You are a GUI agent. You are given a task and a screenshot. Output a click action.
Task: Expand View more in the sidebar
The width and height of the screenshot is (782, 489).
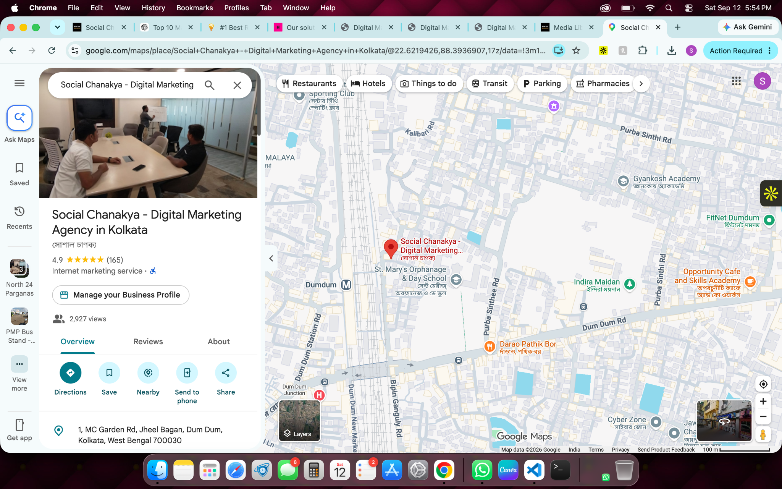pos(19,364)
